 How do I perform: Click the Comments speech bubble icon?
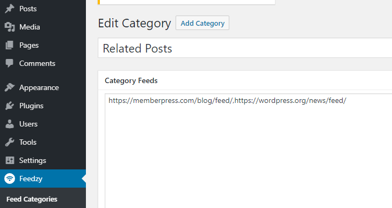click(x=10, y=63)
